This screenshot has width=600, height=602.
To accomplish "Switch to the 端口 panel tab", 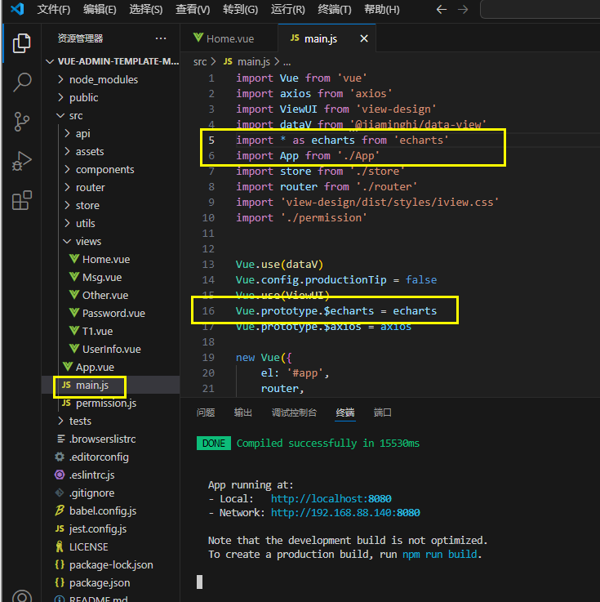I will point(383,412).
